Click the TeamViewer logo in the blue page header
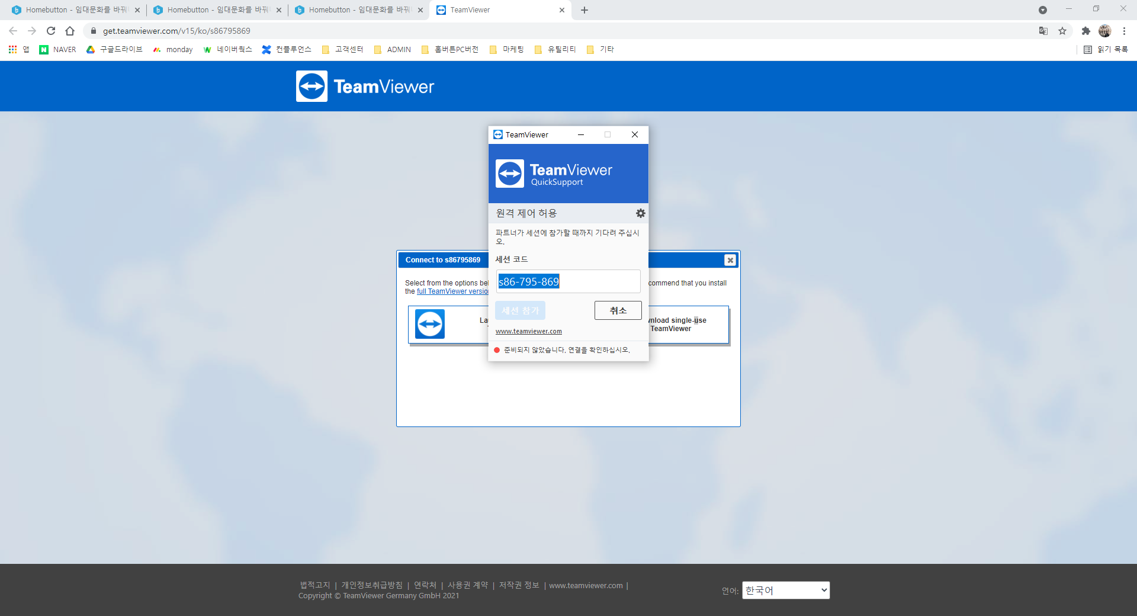 [x=365, y=86]
